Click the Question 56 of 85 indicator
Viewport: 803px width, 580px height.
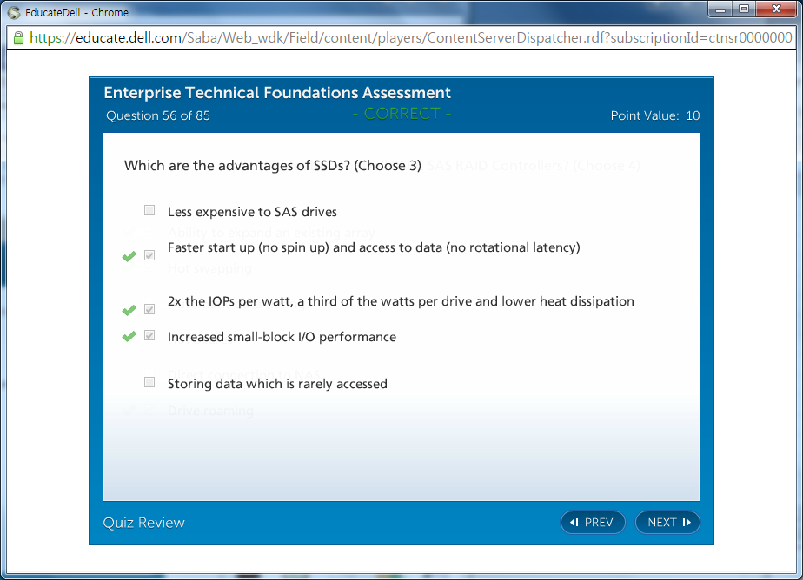point(158,115)
